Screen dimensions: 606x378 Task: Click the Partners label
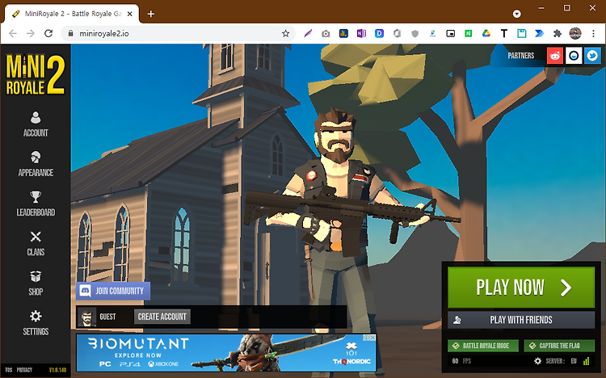520,56
